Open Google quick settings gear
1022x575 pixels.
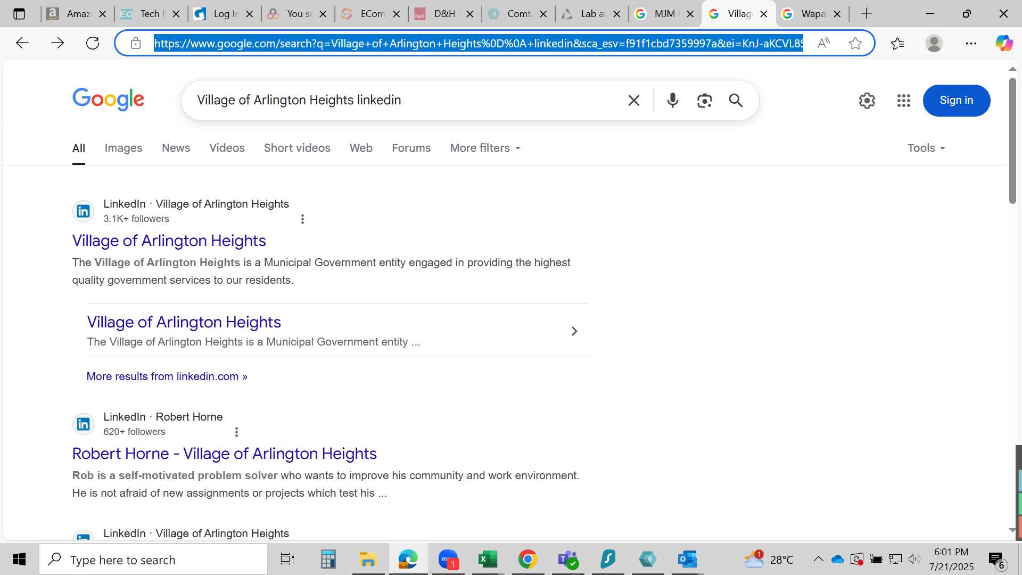pos(867,100)
